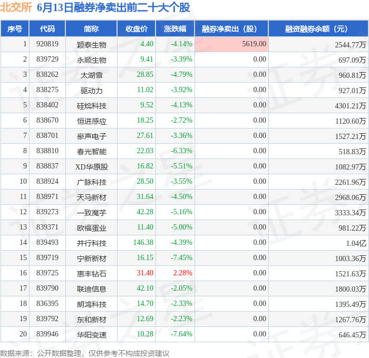Select stock name 东和新材

tap(92, 320)
